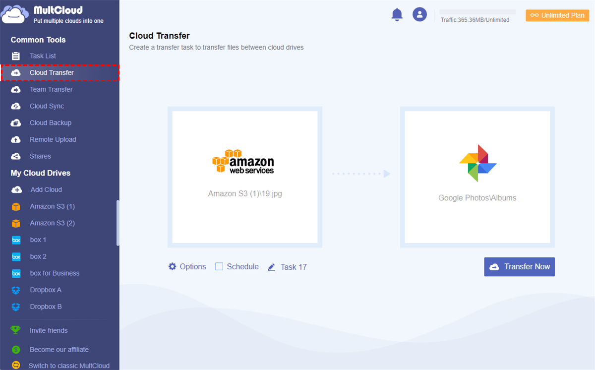The height and width of the screenshot is (370, 595).
Task: Click the Task 17 name text
Action: coord(294,267)
